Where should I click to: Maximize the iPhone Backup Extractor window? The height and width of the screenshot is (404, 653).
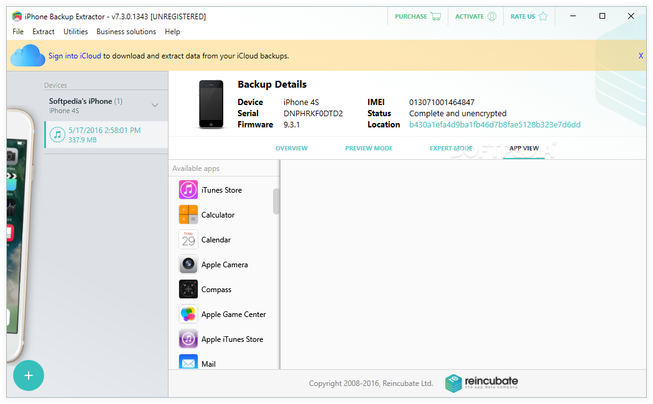602,16
